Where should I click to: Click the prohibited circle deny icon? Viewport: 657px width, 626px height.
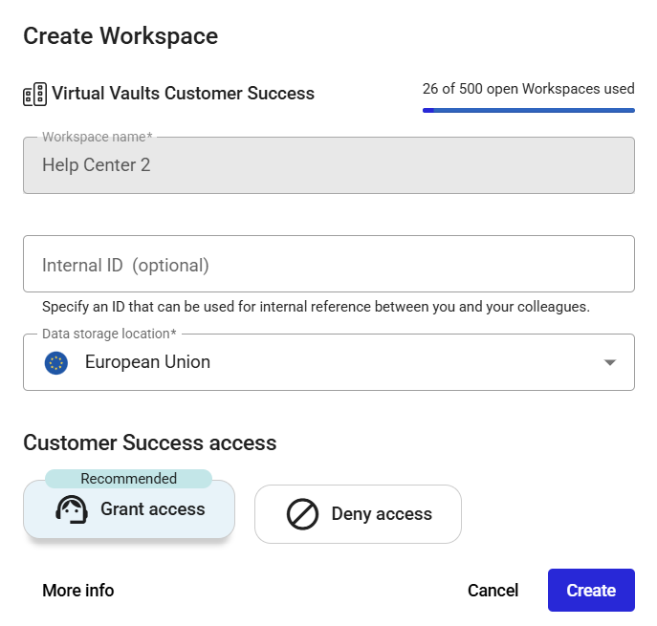tap(302, 514)
